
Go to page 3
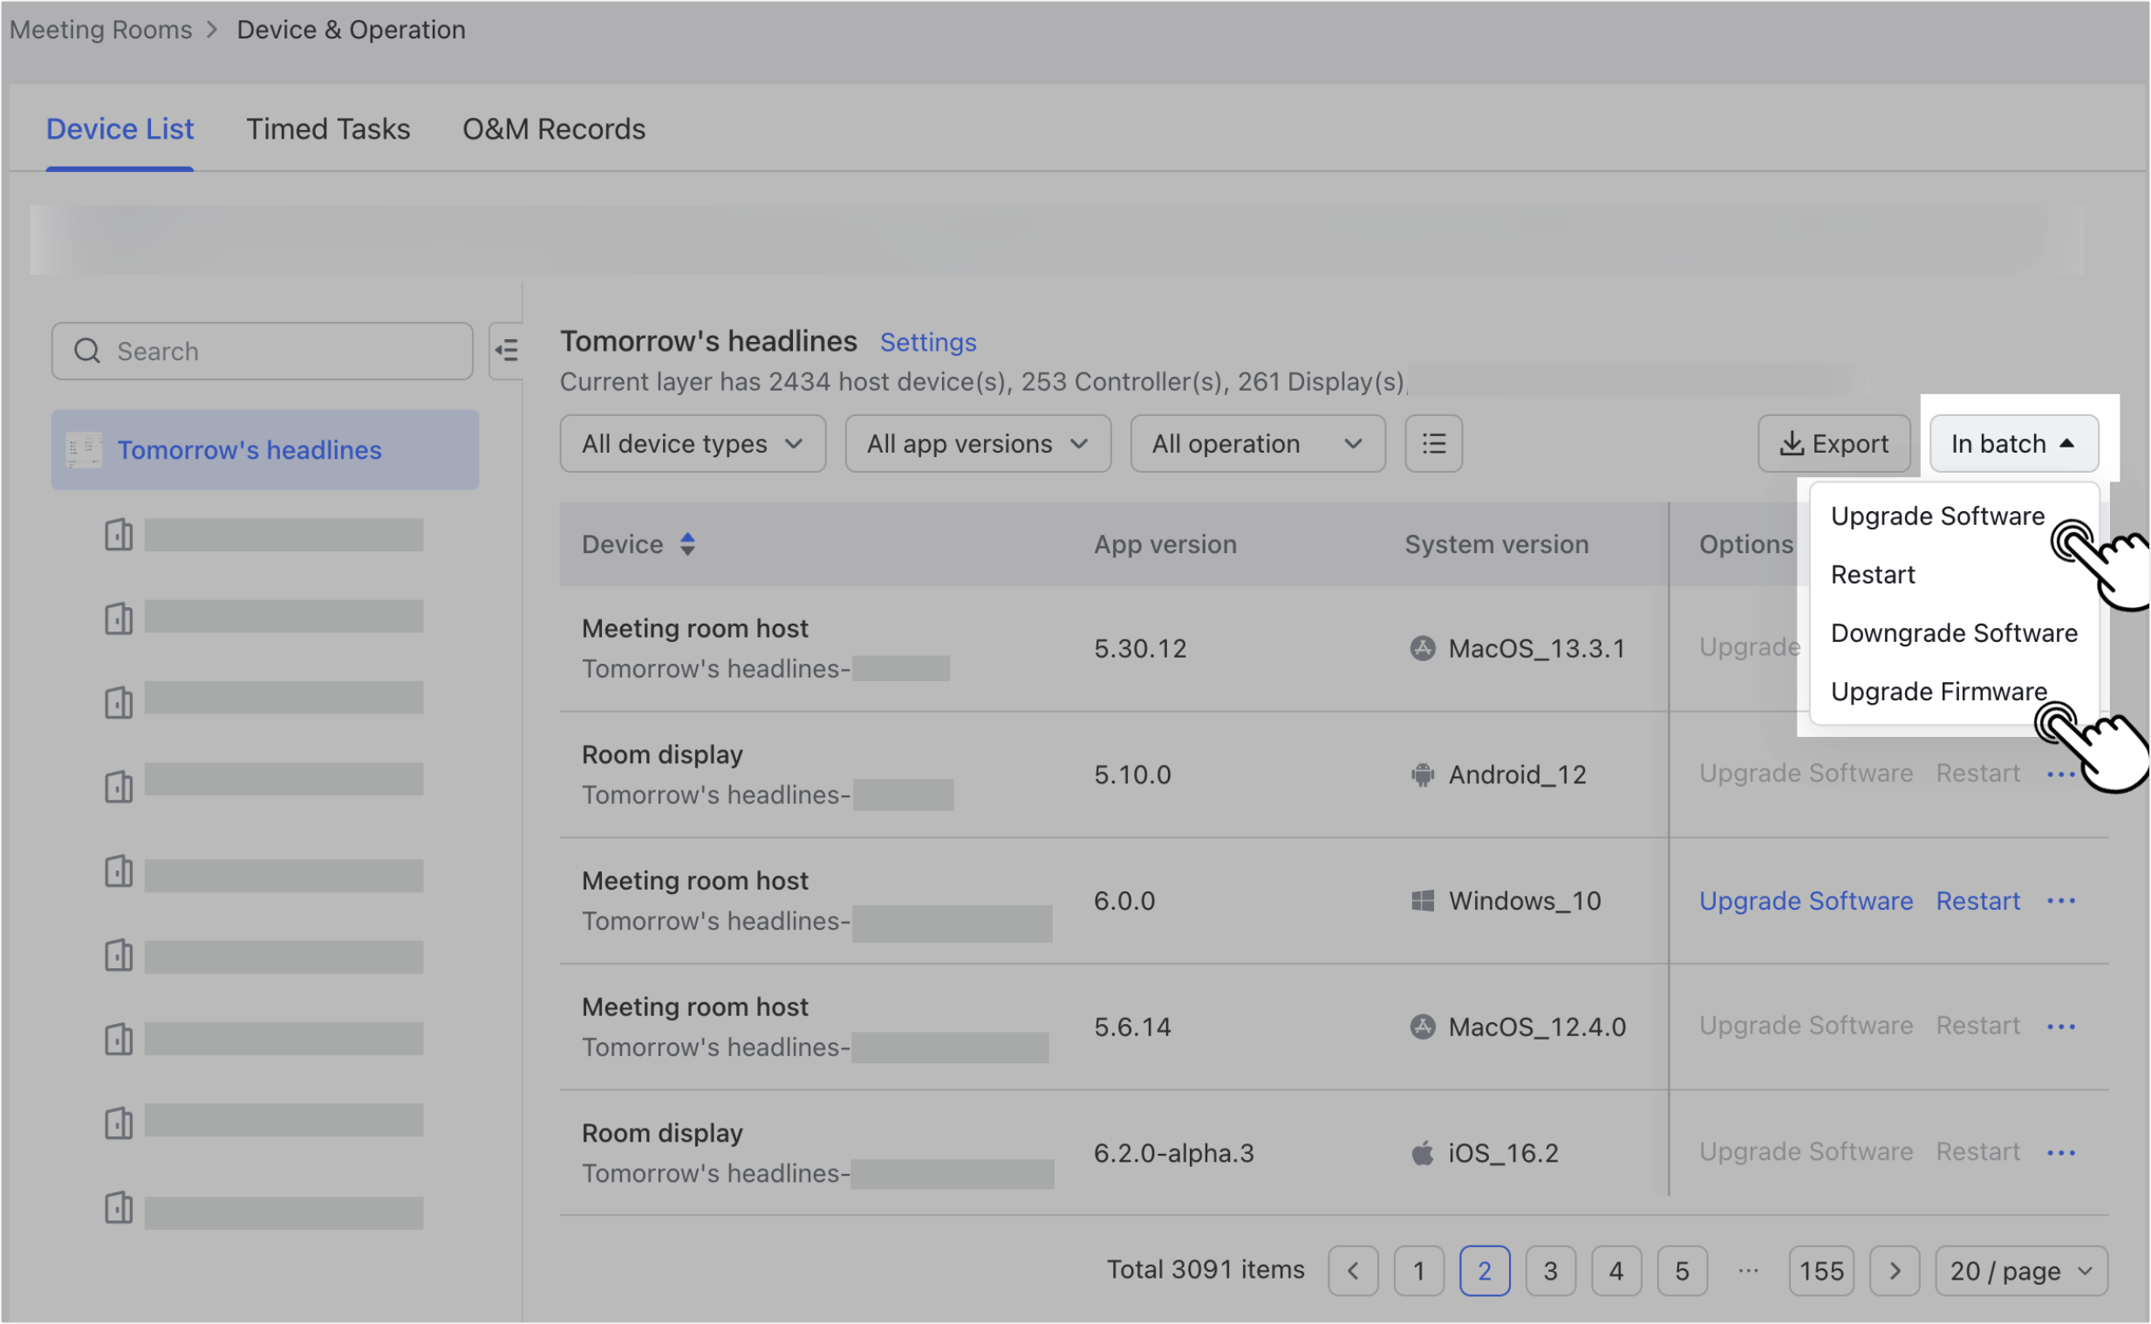(1550, 1270)
